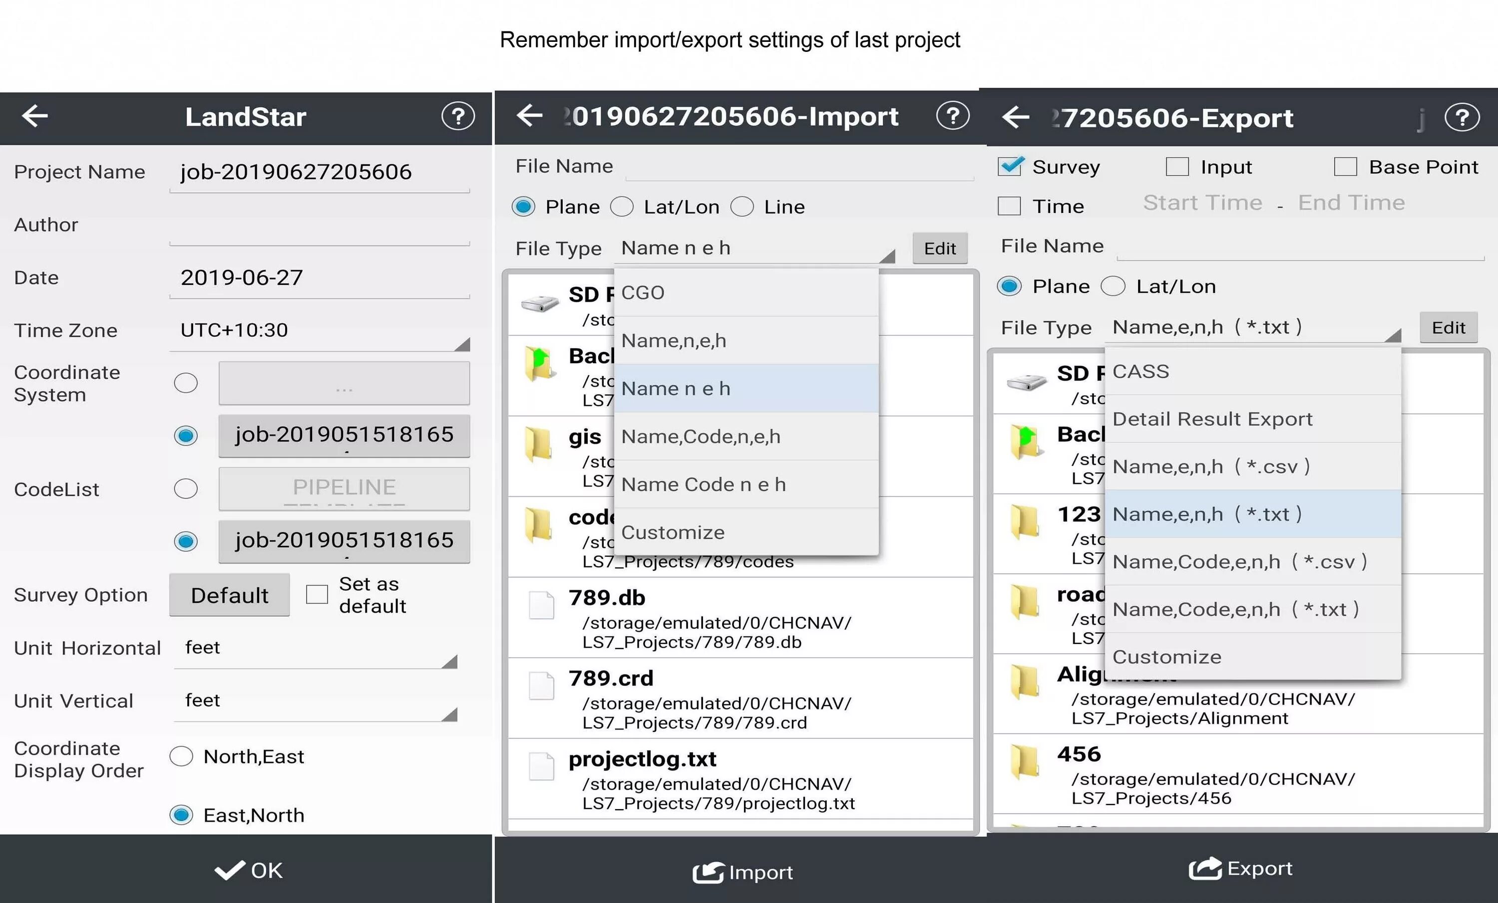Open help icon on Import screen

953,115
